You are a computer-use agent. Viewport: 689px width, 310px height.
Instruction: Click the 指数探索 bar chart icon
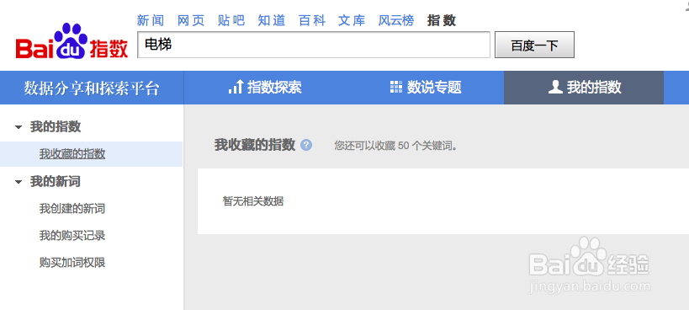point(236,87)
